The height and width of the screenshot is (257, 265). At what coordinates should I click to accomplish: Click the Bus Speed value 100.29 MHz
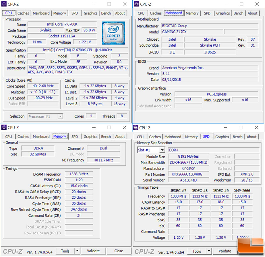(x=43, y=98)
